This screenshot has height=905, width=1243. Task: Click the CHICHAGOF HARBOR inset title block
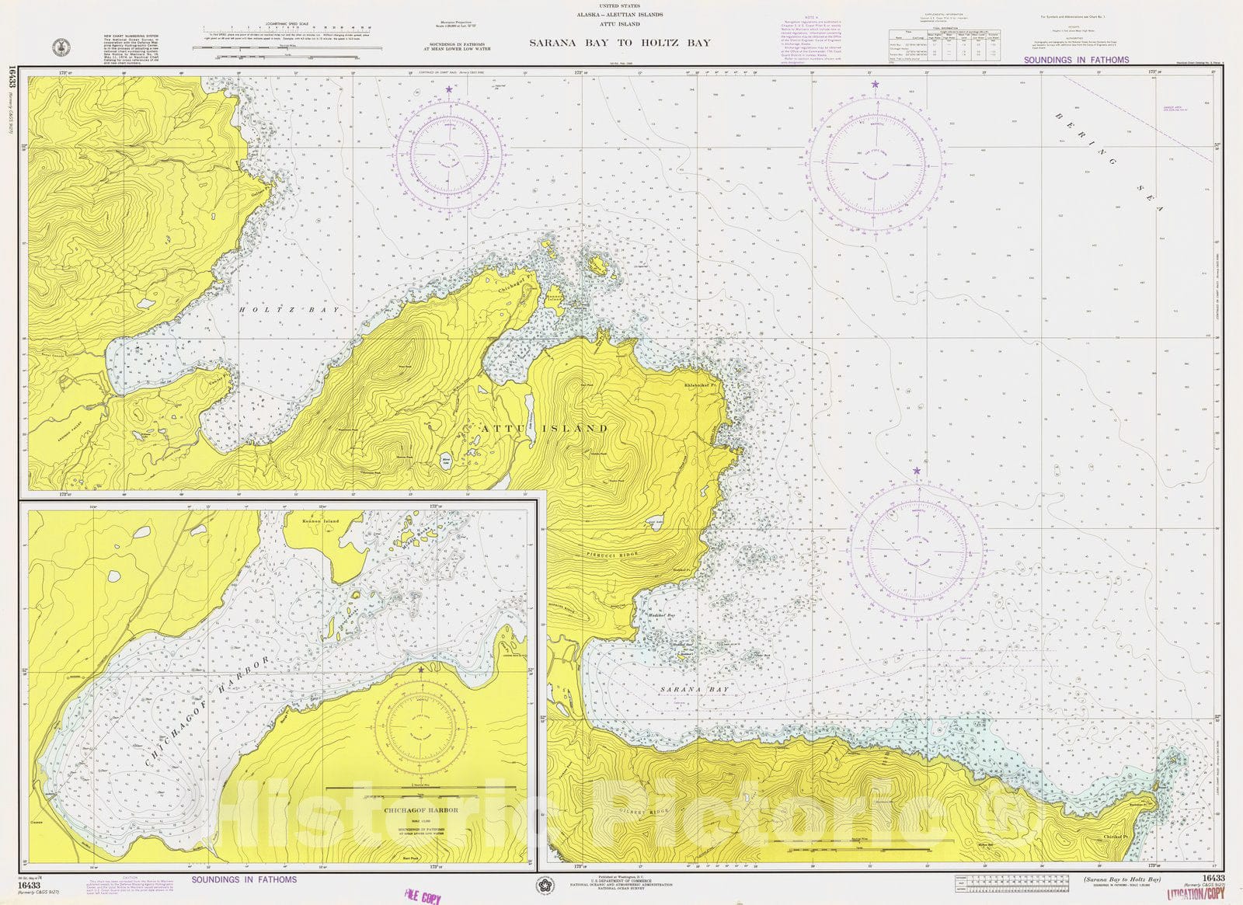[x=421, y=822]
